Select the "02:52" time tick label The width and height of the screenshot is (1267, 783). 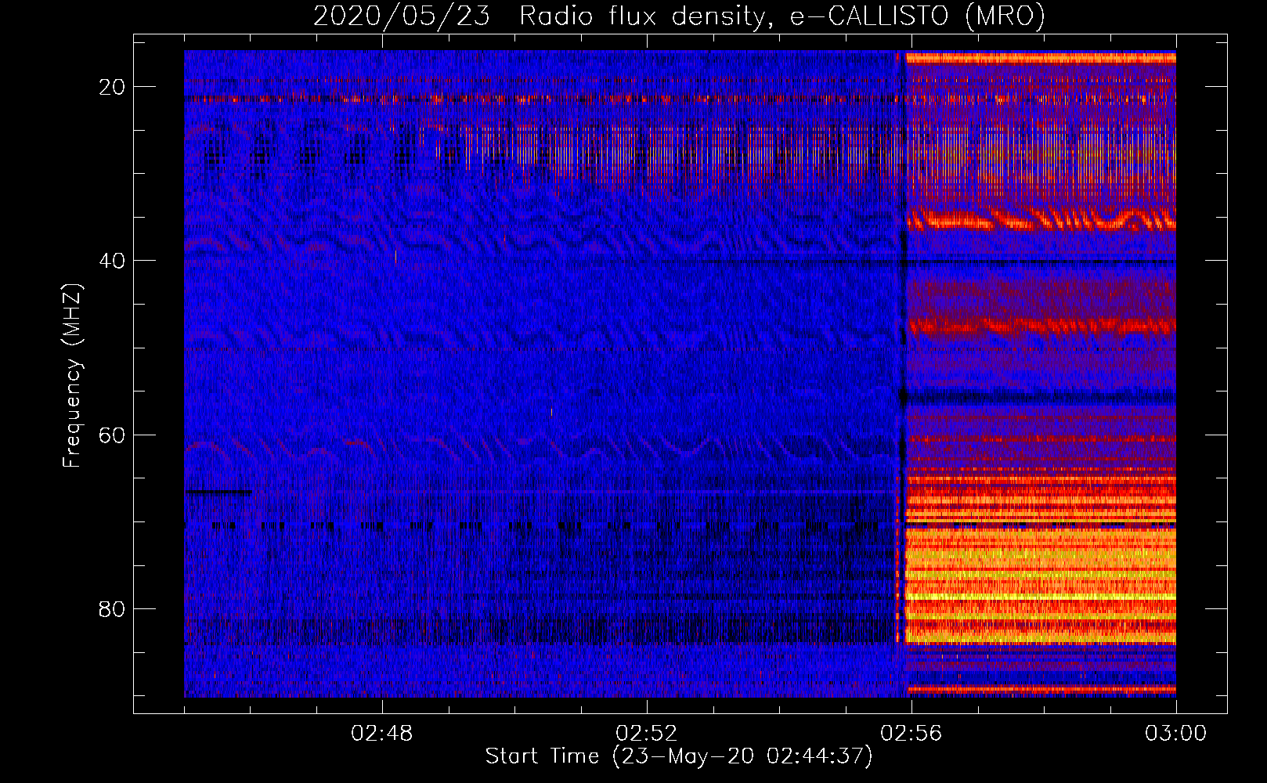tap(647, 734)
